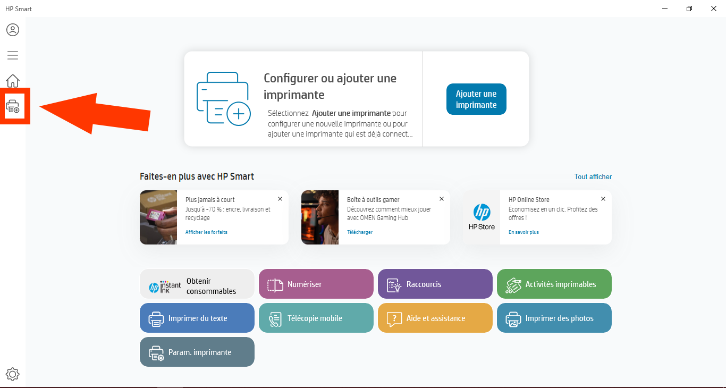Click the Ajouter une imprimante button
The image size is (726, 388).
tap(476, 99)
